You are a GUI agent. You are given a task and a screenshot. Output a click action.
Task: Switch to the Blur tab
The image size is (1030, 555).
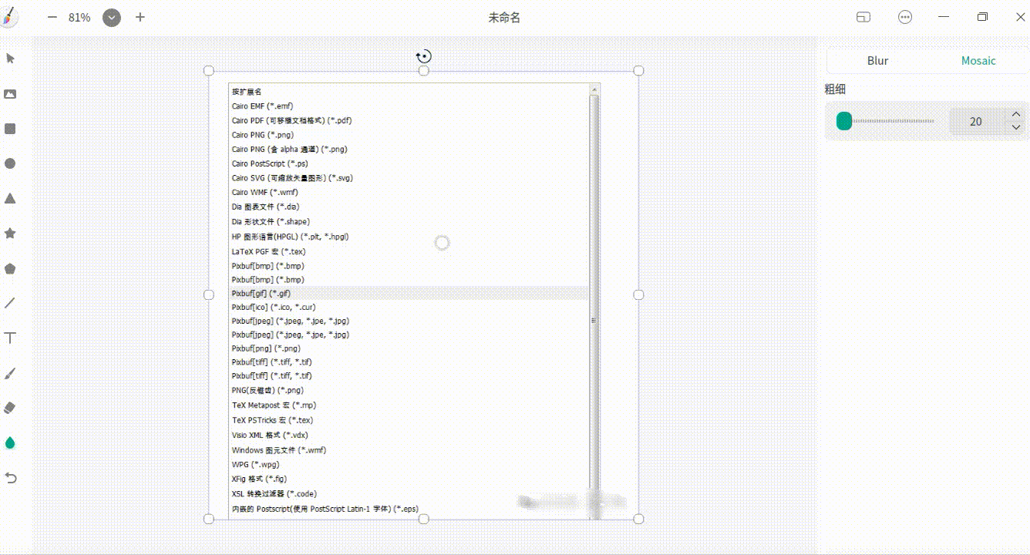pyautogui.click(x=877, y=60)
